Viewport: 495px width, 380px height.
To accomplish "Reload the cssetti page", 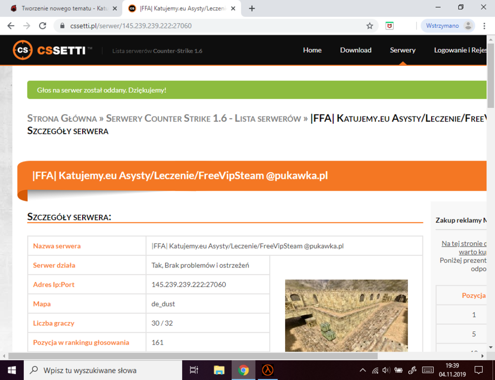I will click(x=43, y=26).
